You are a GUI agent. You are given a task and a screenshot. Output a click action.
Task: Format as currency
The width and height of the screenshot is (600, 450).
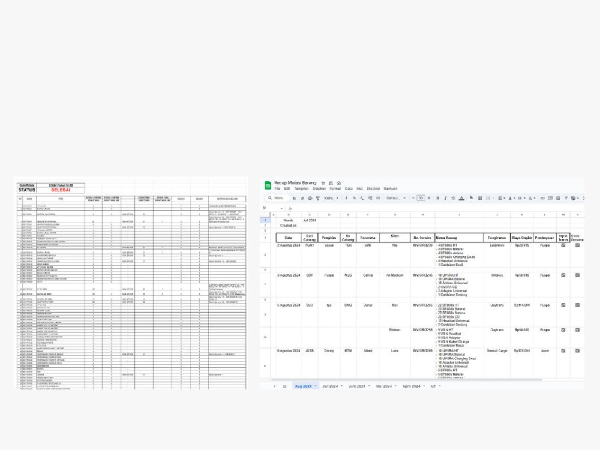[x=346, y=198]
